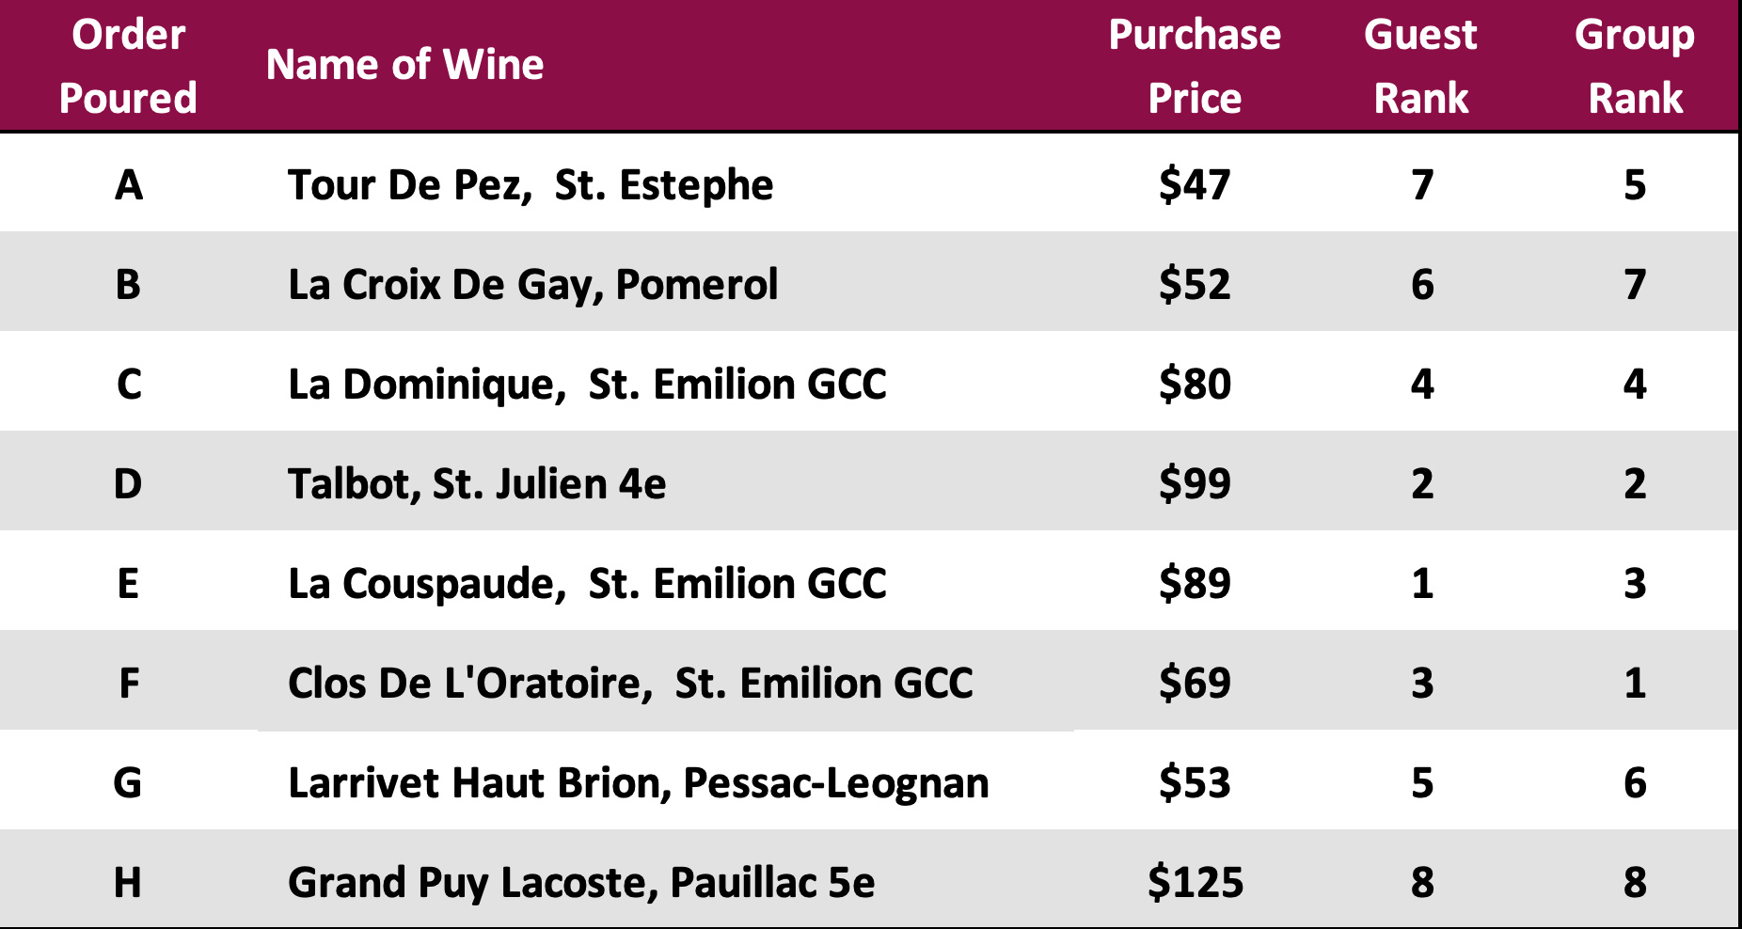
Task: Select the La Dominique, St. Emilion GCC cell
Action: coord(587,384)
